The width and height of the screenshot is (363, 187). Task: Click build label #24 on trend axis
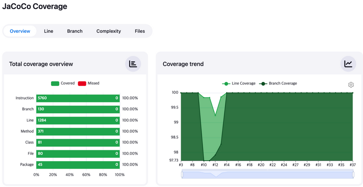[x=284, y=165]
